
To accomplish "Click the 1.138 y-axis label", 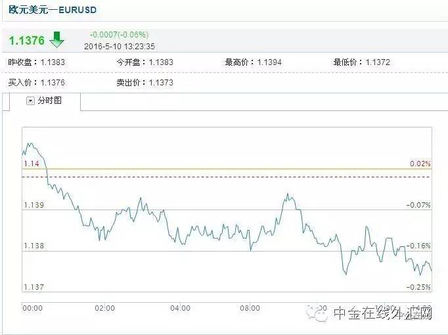I will (34, 246).
